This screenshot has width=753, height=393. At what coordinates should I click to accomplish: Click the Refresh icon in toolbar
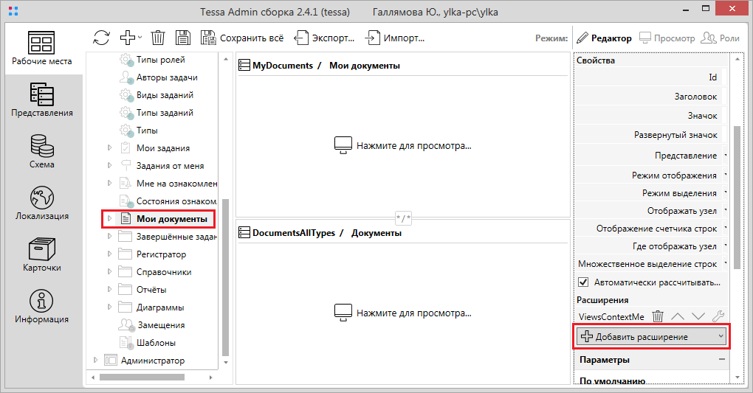[102, 38]
